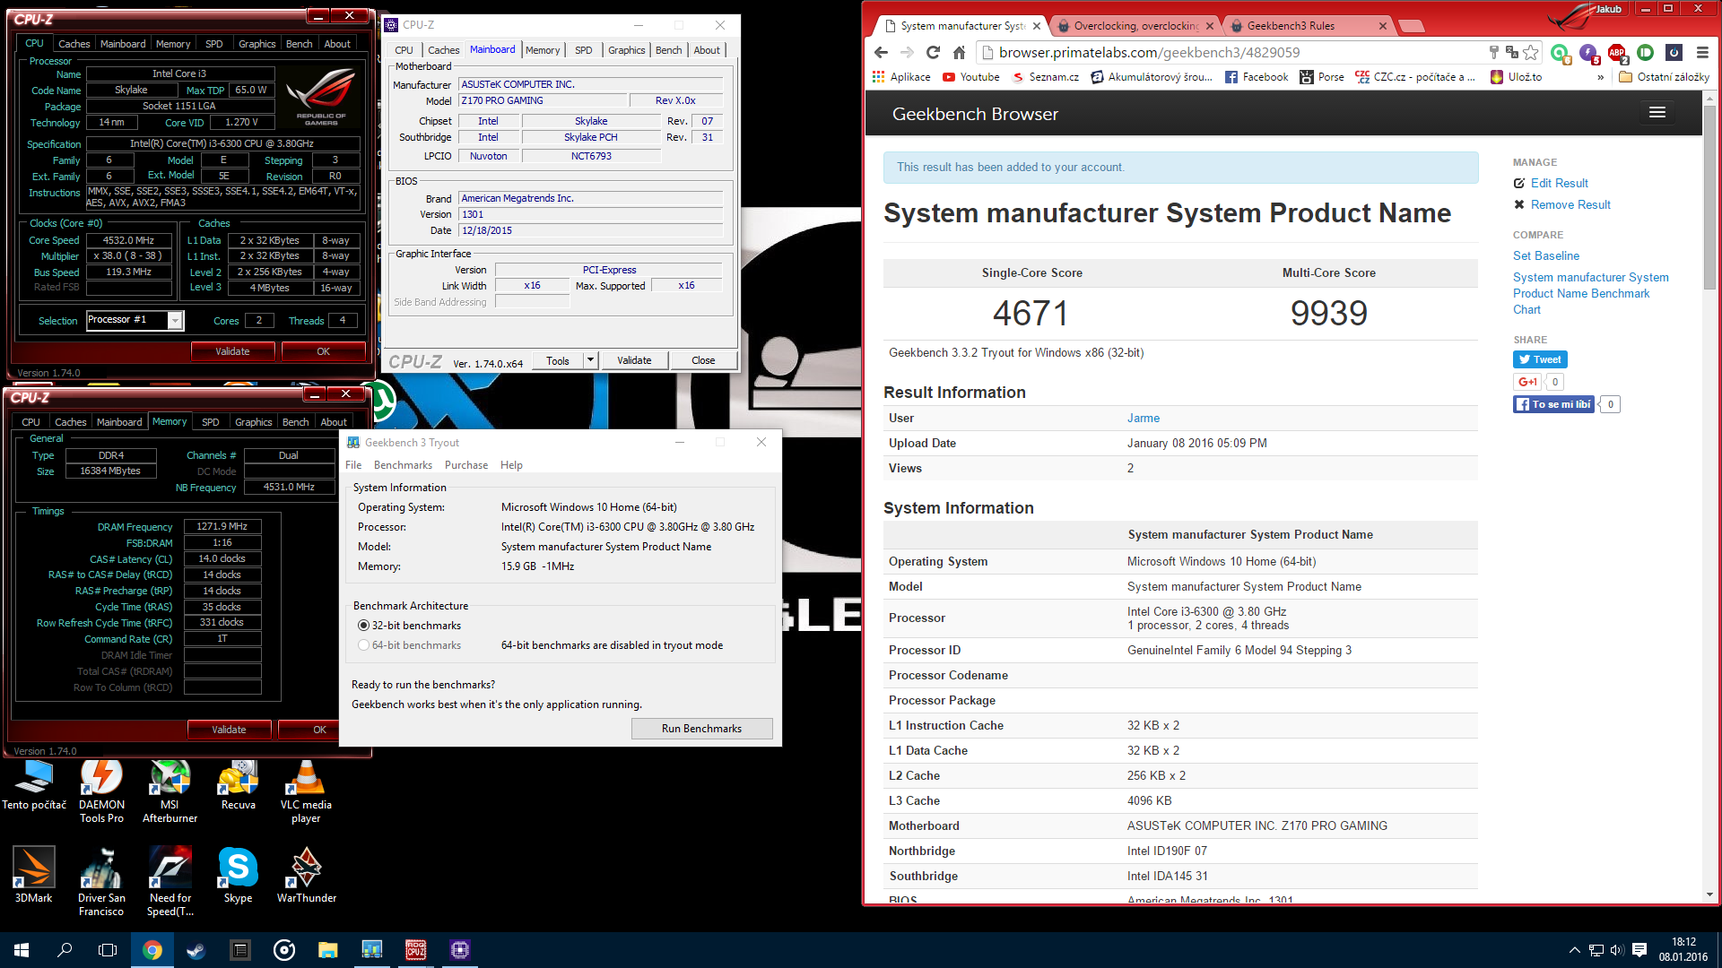Open Help menu in Geekbench
This screenshot has width=1722, height=968.
[511, 465]
